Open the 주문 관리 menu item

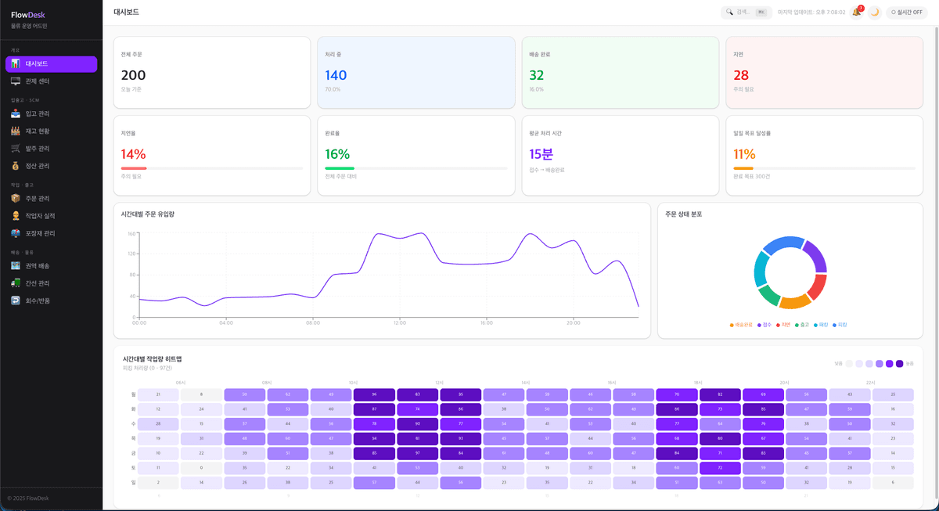(38, 199)
